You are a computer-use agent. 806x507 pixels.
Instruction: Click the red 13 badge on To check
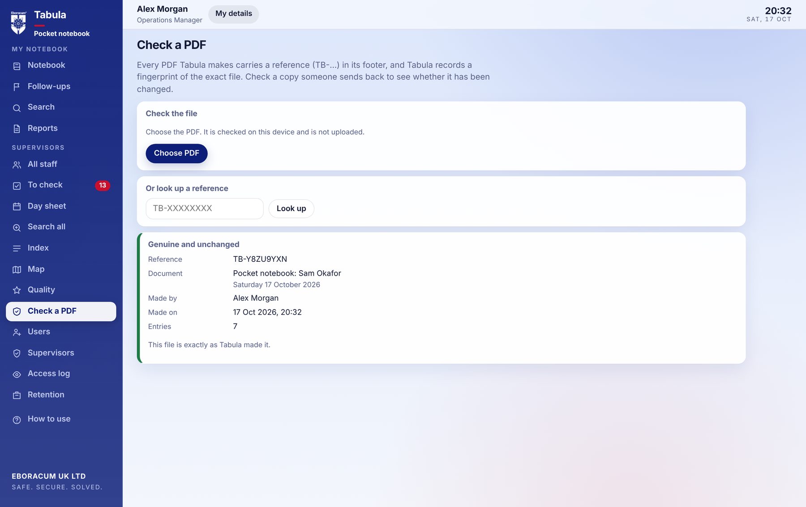pyautogui.click(x=103, y=185)
